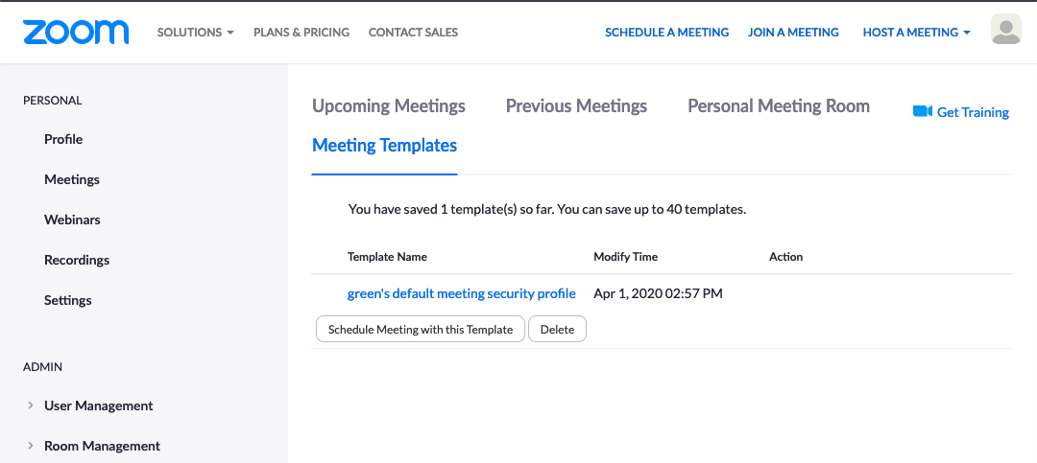Switch to Previous Meetings tab

coord(576,106)
